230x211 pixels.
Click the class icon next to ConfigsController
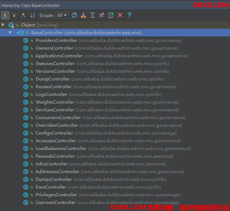pyautogui.click(x=26, y=133)
